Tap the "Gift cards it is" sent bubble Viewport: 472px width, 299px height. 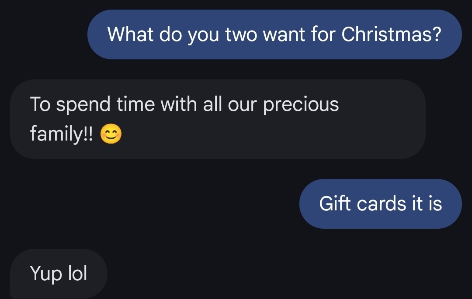click(x=380, y=204)
